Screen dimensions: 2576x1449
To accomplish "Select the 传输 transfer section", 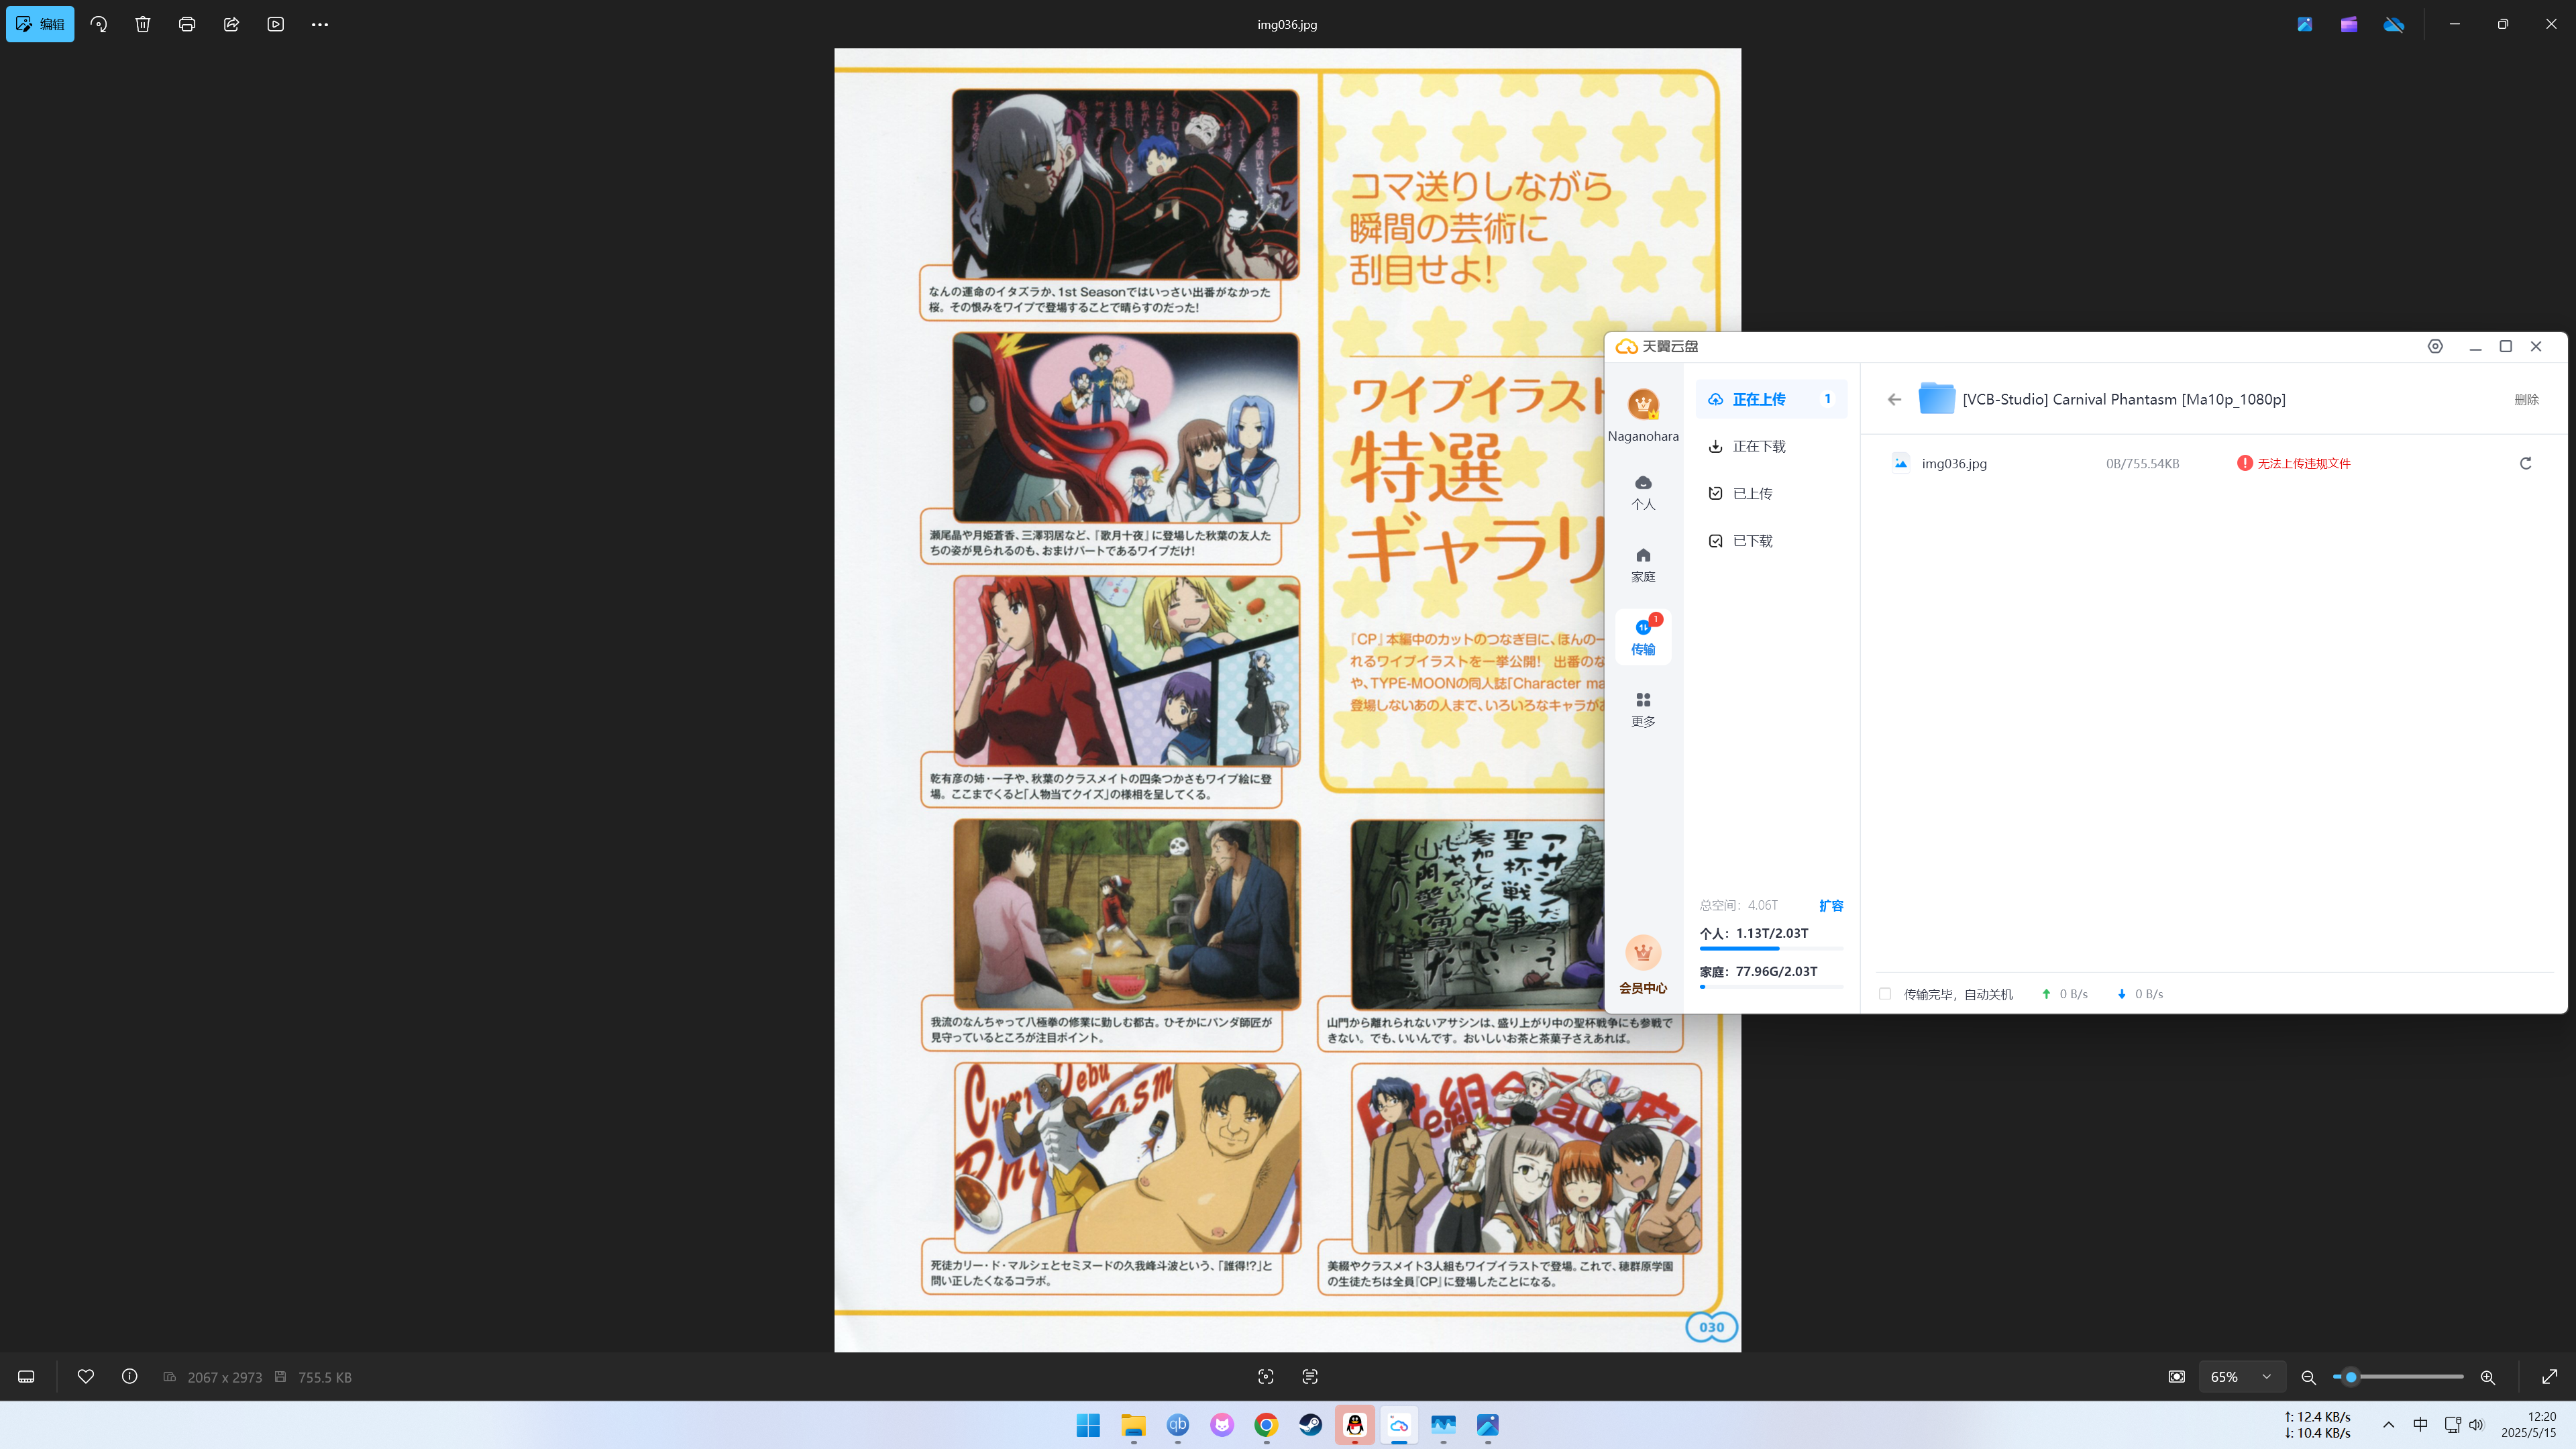I will coord(1643,637).
